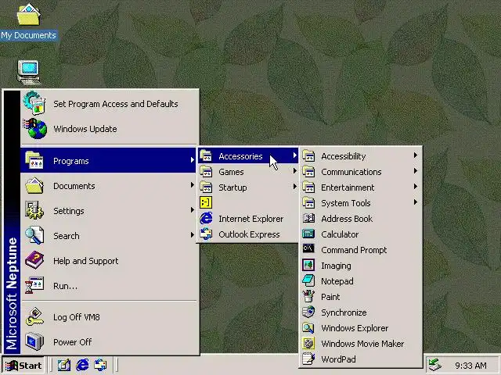
Task: Expand the Entertainment submenu arrow
Action: tap(416, 187)
